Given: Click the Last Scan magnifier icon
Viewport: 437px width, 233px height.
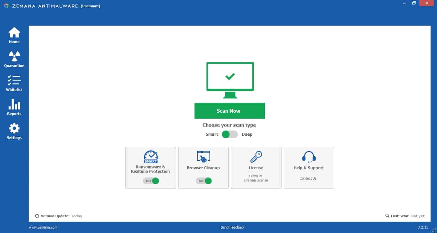Looking at the screenshot, I should (x=387, y=216).
